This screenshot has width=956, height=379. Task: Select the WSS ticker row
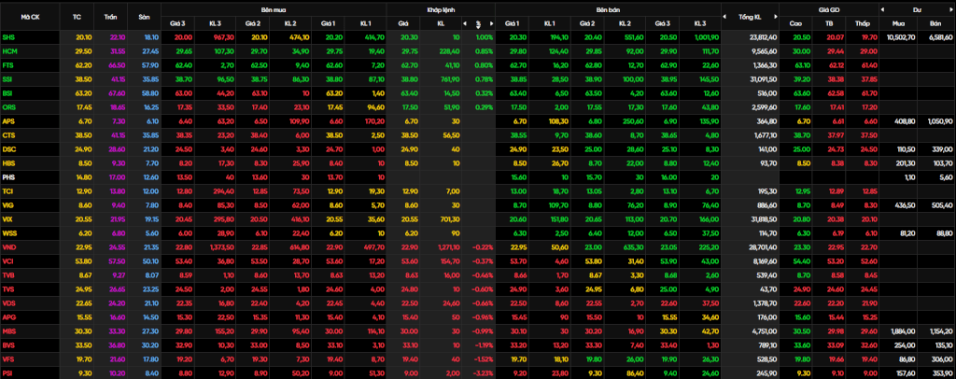click(x=478, y=233)
